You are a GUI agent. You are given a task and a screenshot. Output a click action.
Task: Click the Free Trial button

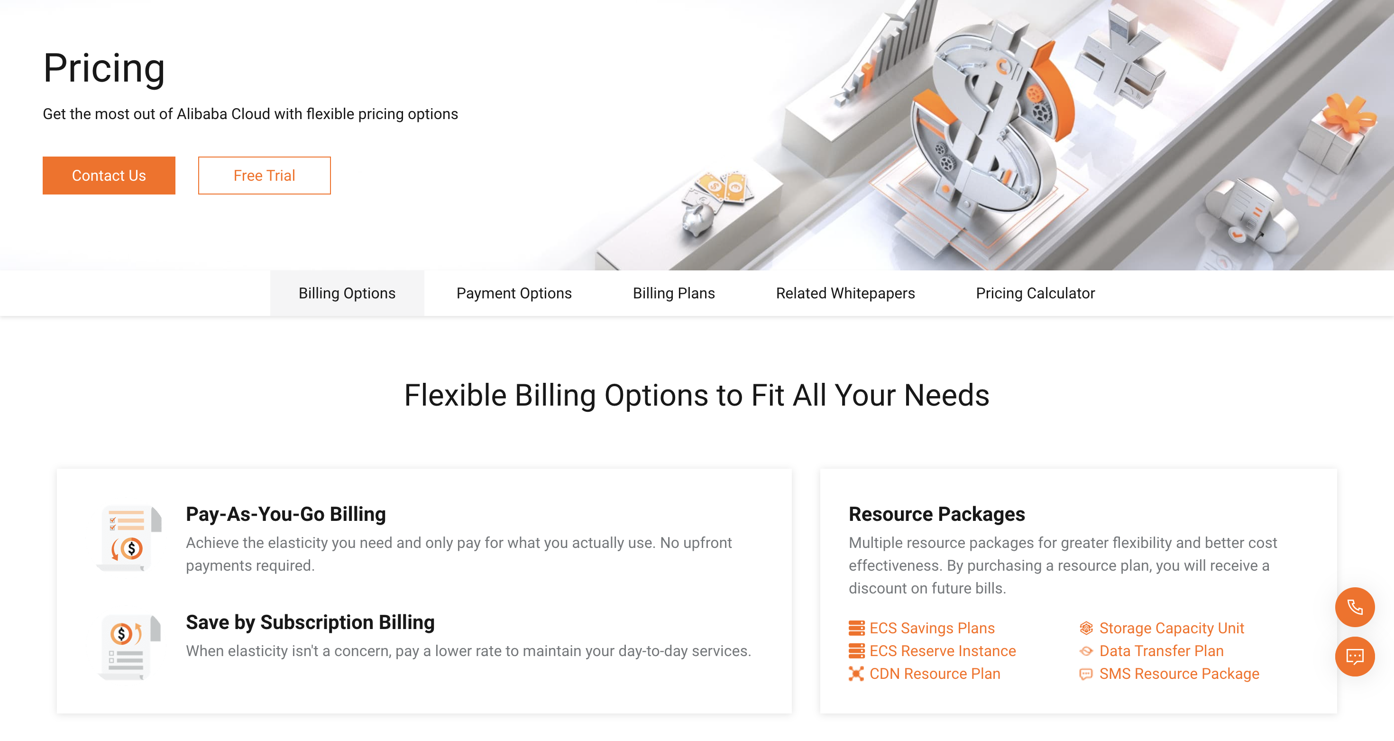[x=265, y=176]
